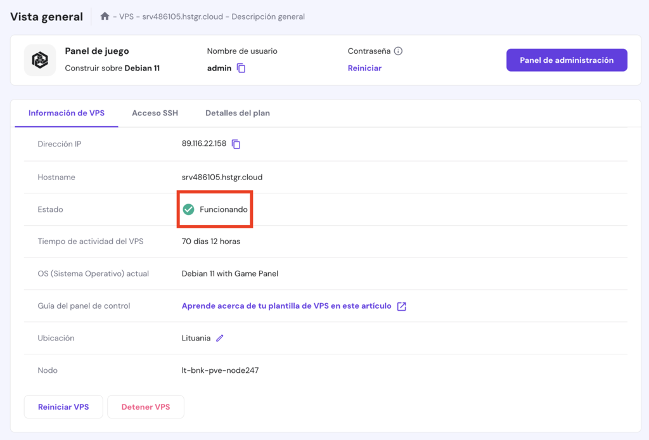The width and height of the screenshot is (649, 440).
Task: Click the password info icon
Action: pyautogui.click(x=398, y=51)
